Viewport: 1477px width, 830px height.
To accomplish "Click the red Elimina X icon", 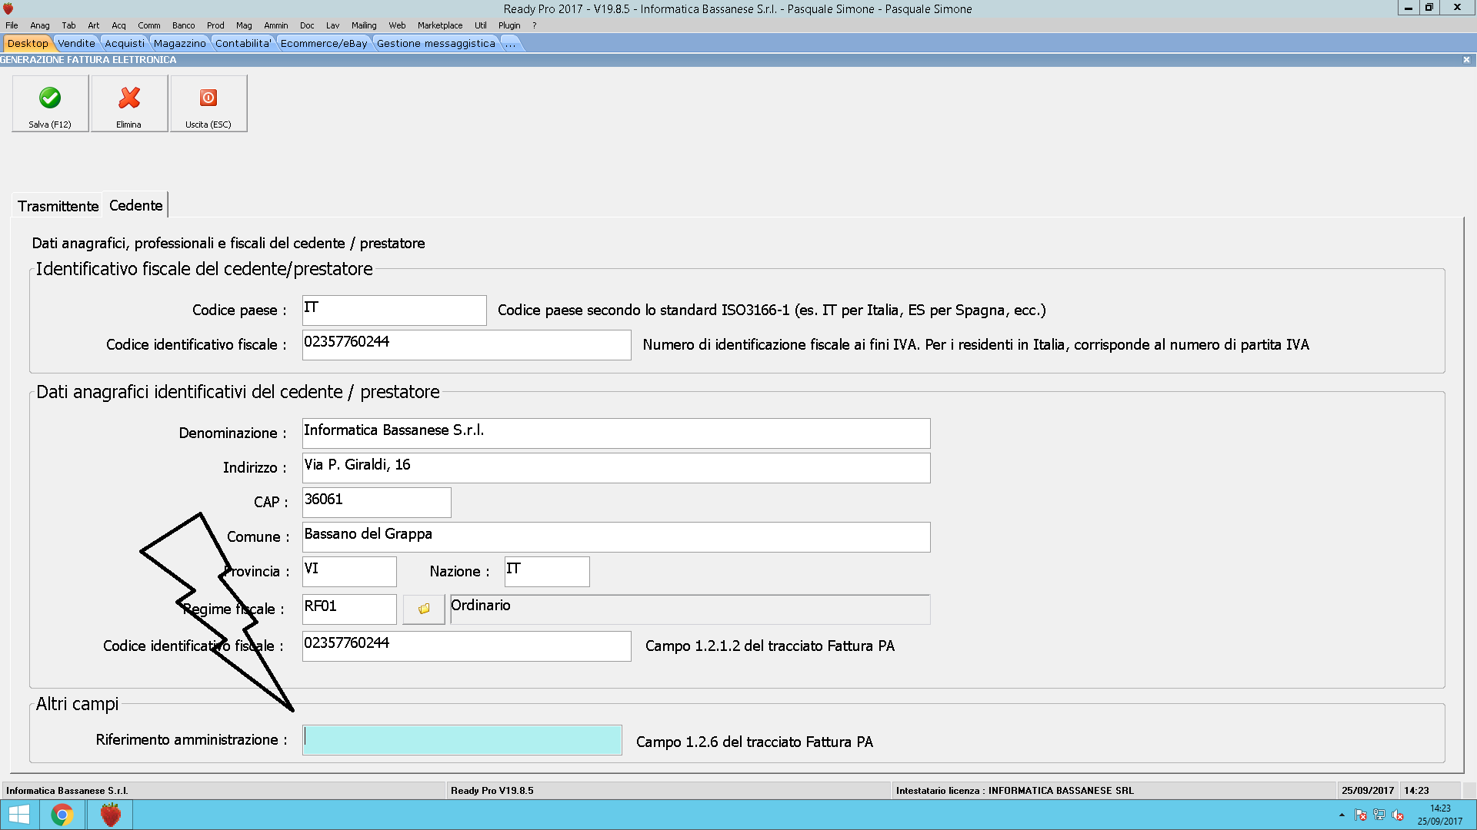I will click(129, 98).
